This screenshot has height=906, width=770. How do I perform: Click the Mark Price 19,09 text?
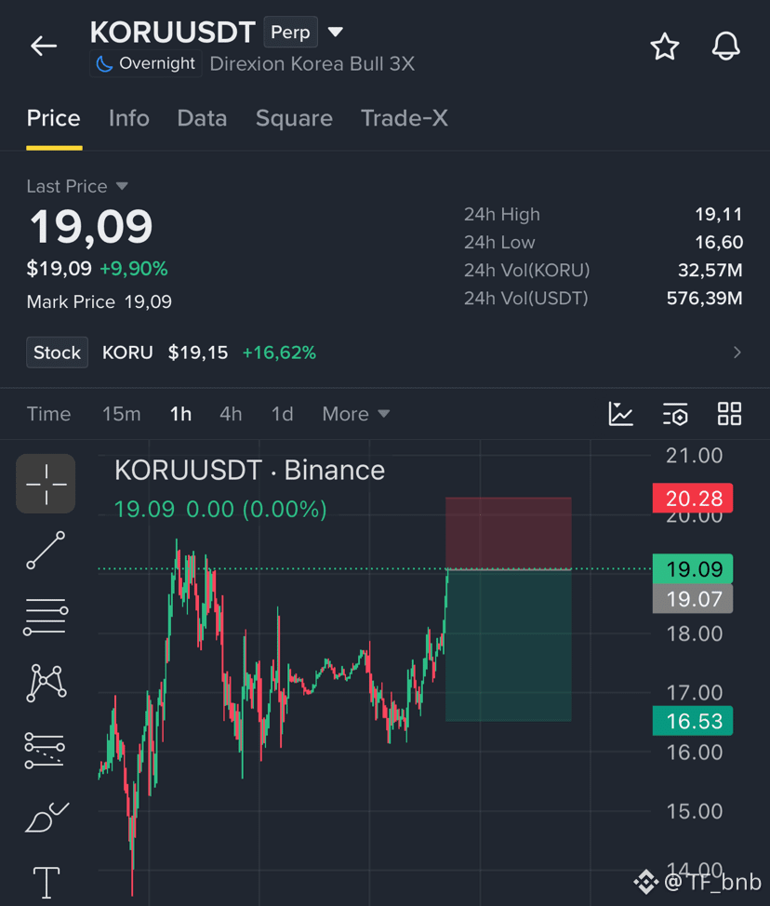(100, 301)
